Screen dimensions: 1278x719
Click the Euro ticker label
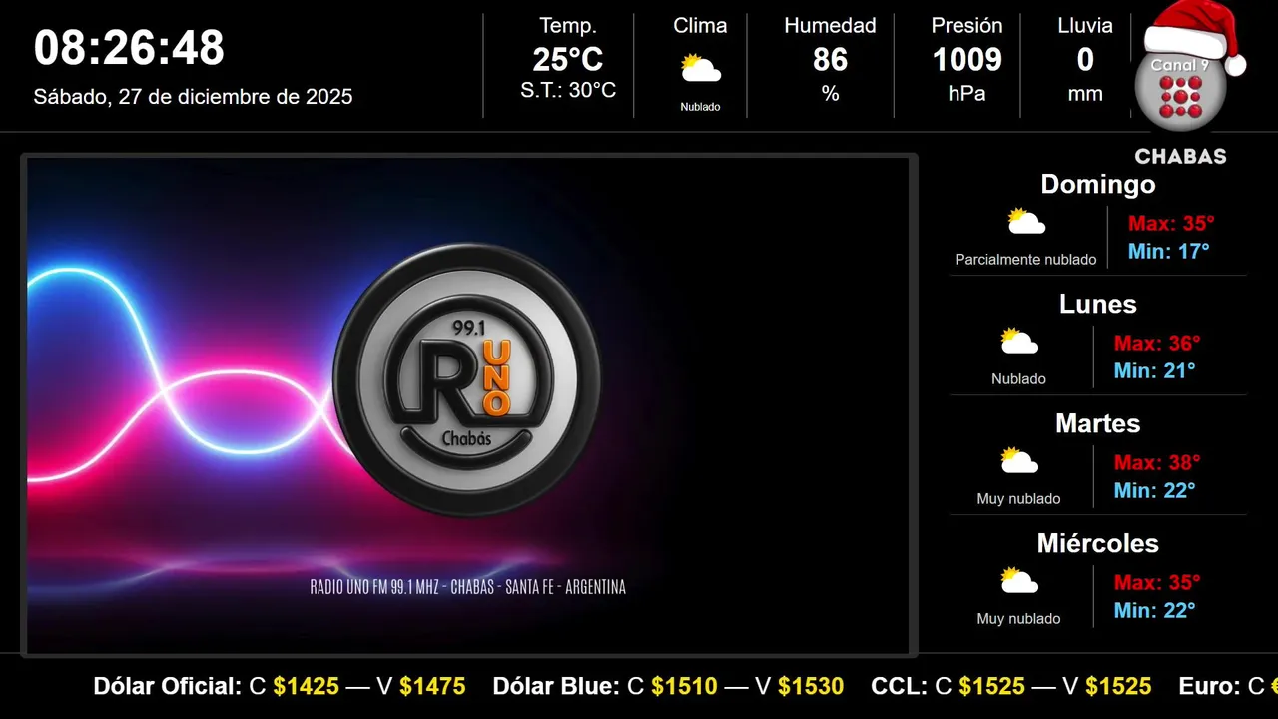tap(1210, 686)
